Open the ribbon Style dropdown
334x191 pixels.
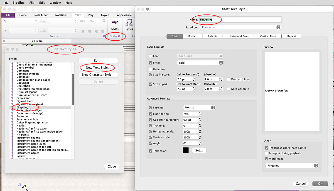63,31
